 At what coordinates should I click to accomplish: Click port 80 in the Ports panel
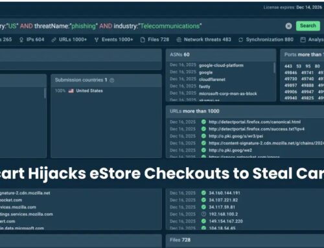(318, 66)
